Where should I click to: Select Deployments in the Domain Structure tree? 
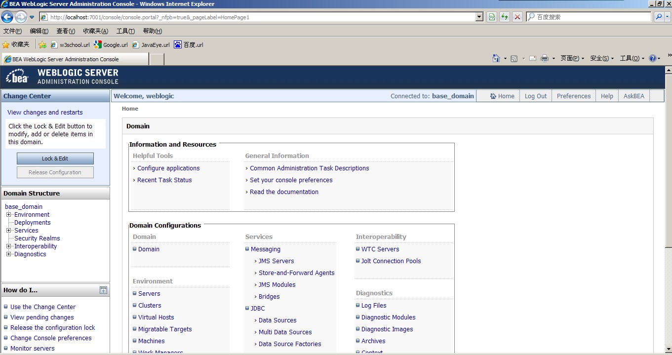[x=33, y=223]
